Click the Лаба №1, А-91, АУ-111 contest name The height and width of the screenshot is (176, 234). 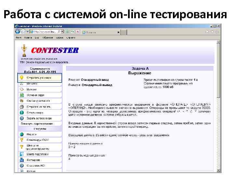point(40,72)
